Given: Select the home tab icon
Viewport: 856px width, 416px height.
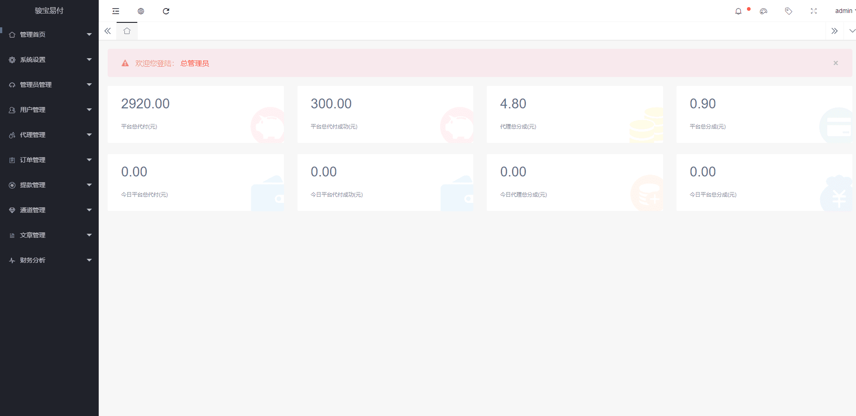Looking at the screenshot, I should click(x=127, y=31).
